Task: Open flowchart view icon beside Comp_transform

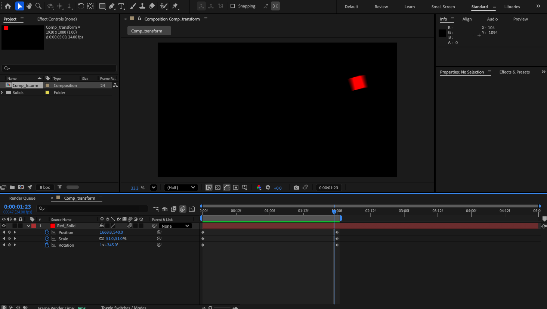Action: (x=115, y=85)
